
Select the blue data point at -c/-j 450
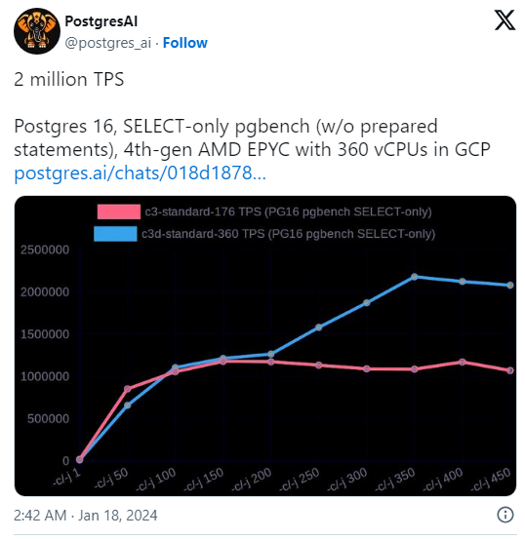click(x=510, y=285)
